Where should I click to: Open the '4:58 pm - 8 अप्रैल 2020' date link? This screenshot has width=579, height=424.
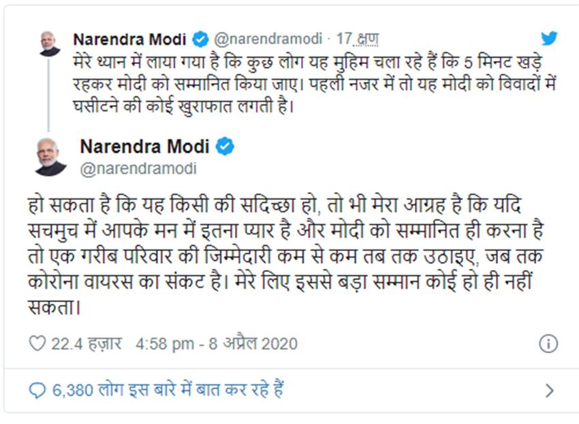[x=217, y=344]
